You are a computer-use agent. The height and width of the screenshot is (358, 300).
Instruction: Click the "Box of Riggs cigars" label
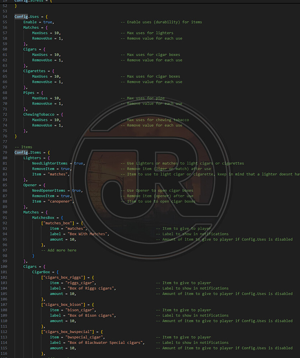click(x=91, y=288)
